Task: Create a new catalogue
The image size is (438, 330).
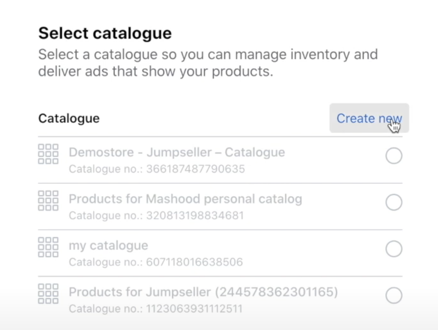Action: (x=368, y=118)
